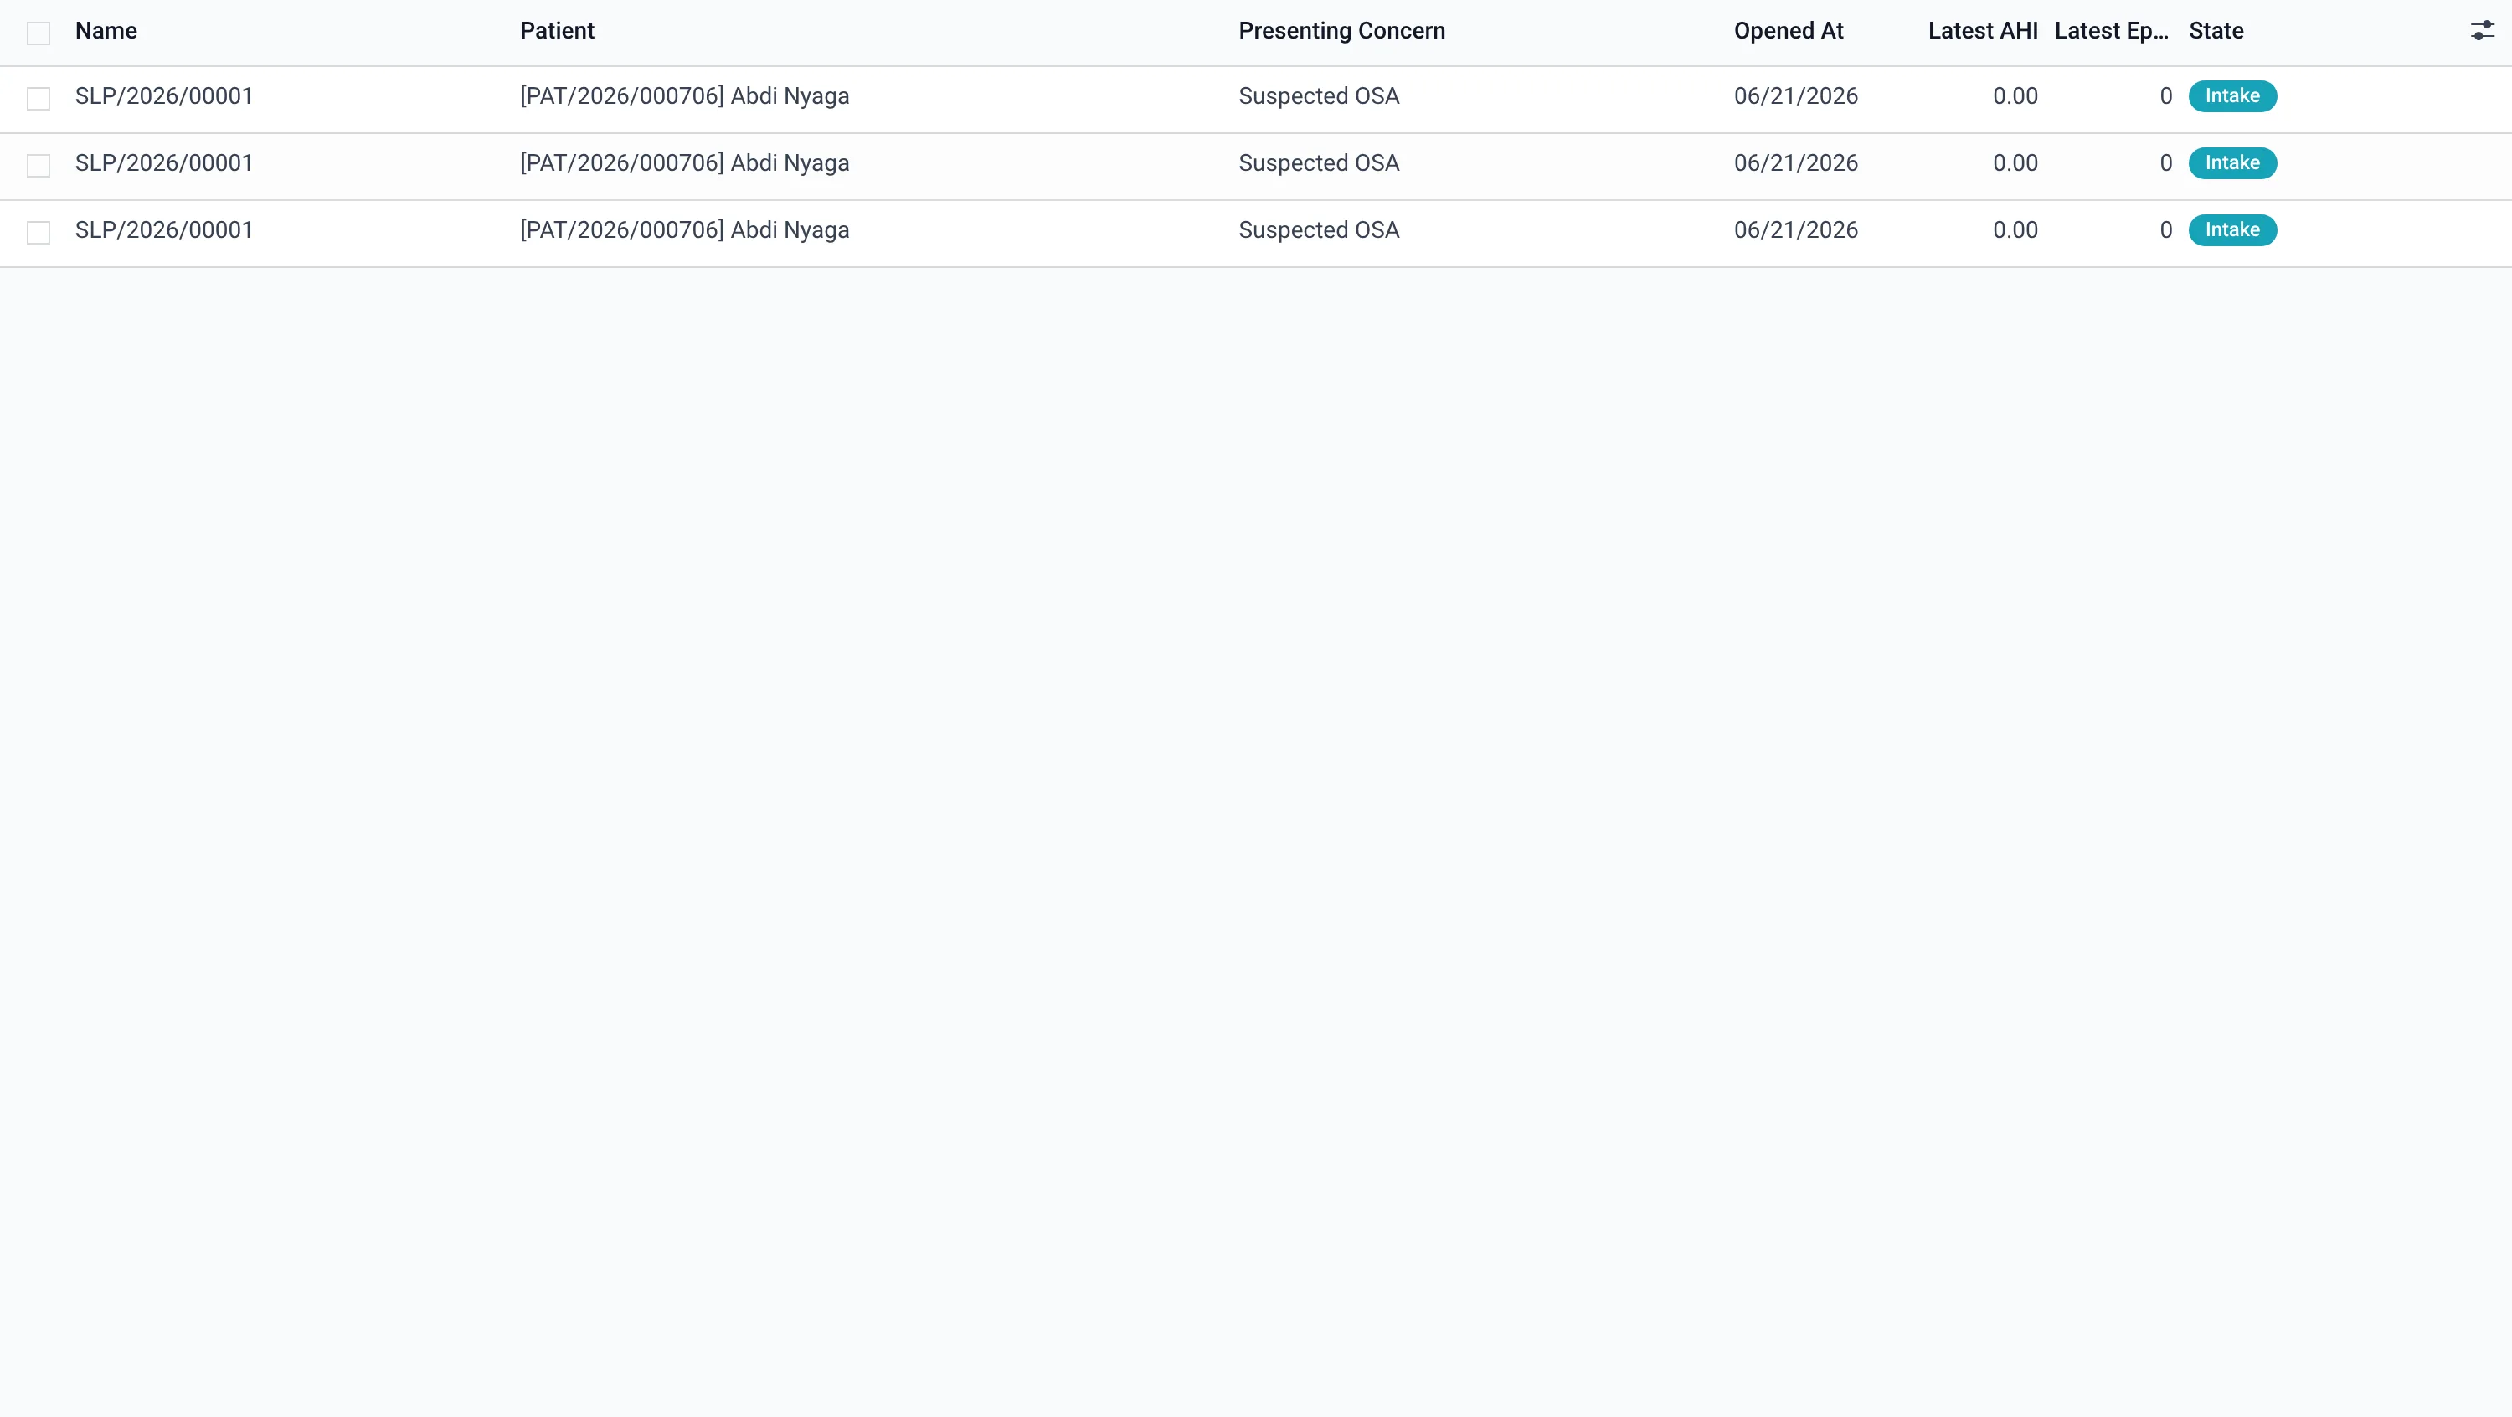Open the optional columns settings icon
This screenshot has height=1417, width=2512.
point(2482,31)
